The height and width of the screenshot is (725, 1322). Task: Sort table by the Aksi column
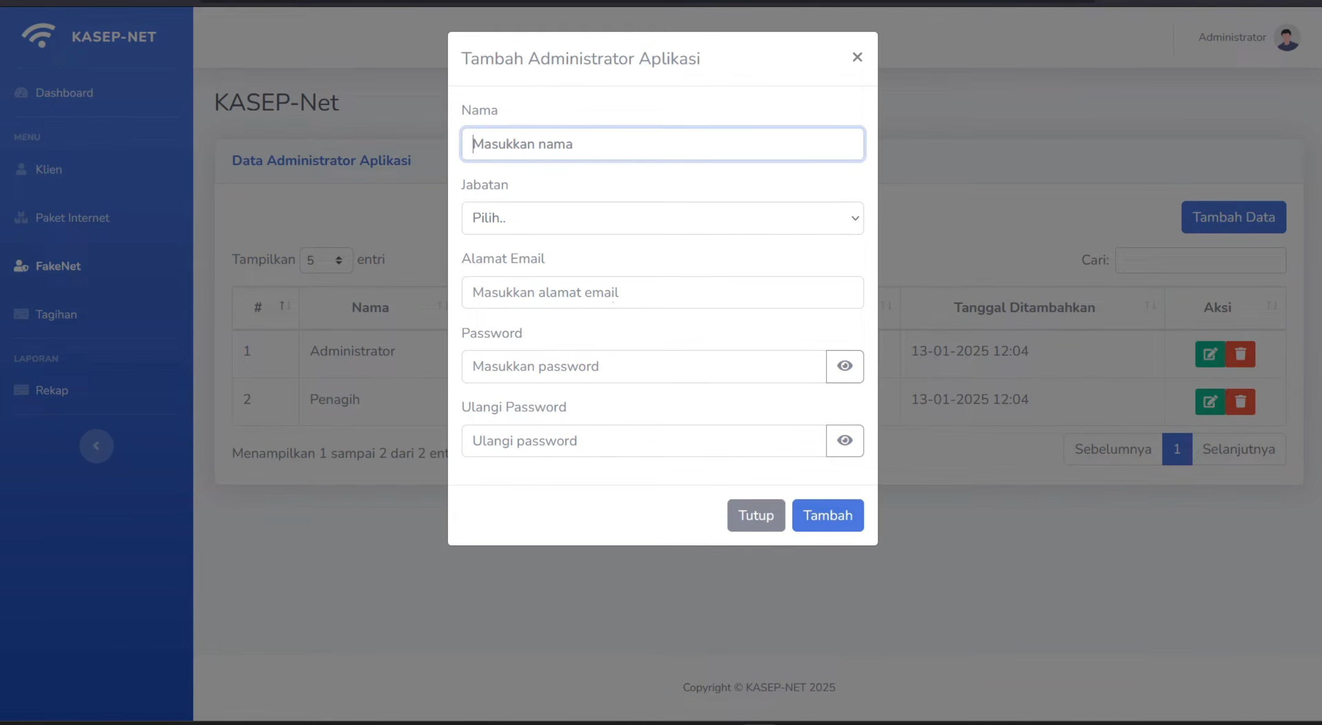(x=1225, y=307)
